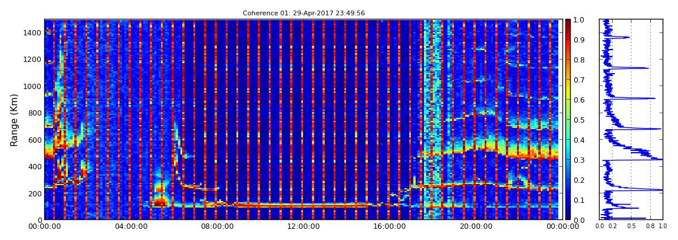Click the 1000 range axis tick label
The image size is (678, 240).
click(33, 86)
